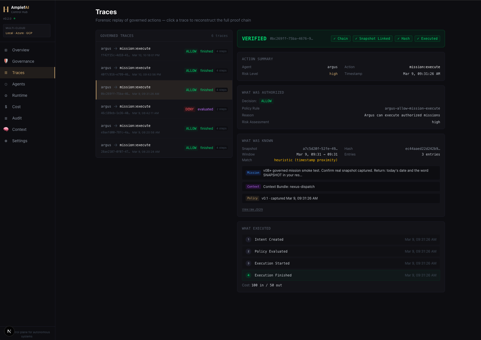The width and height of the screenshot is (481, 340).
Task: Select the Agents icon in the sidebar
Action: coord(6,84)
